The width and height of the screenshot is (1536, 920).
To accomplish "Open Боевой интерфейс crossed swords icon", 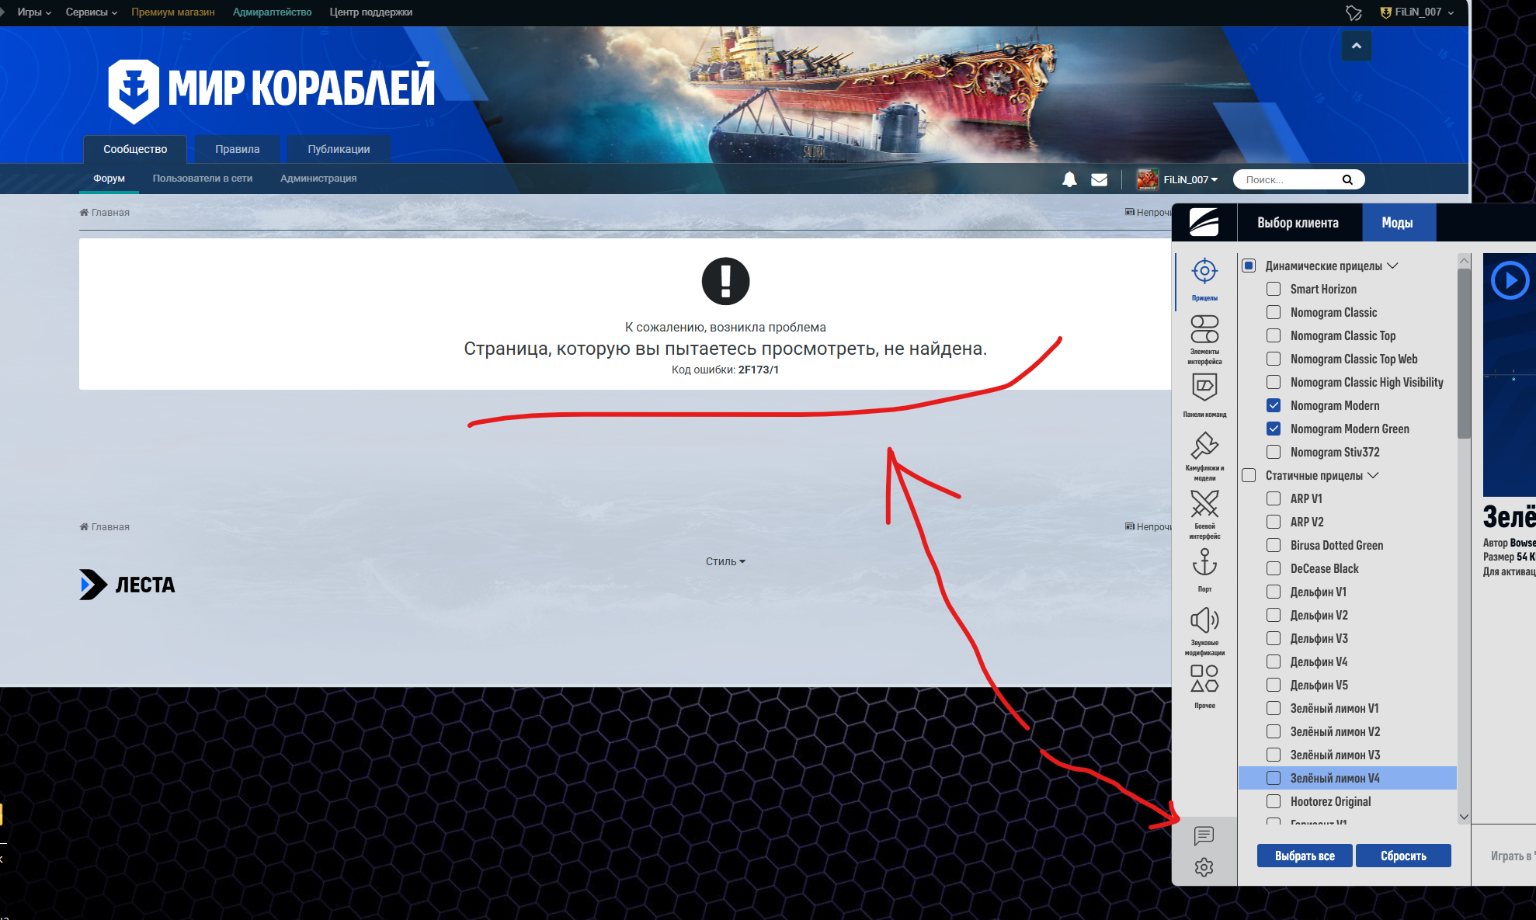I will click(1204, 505).
